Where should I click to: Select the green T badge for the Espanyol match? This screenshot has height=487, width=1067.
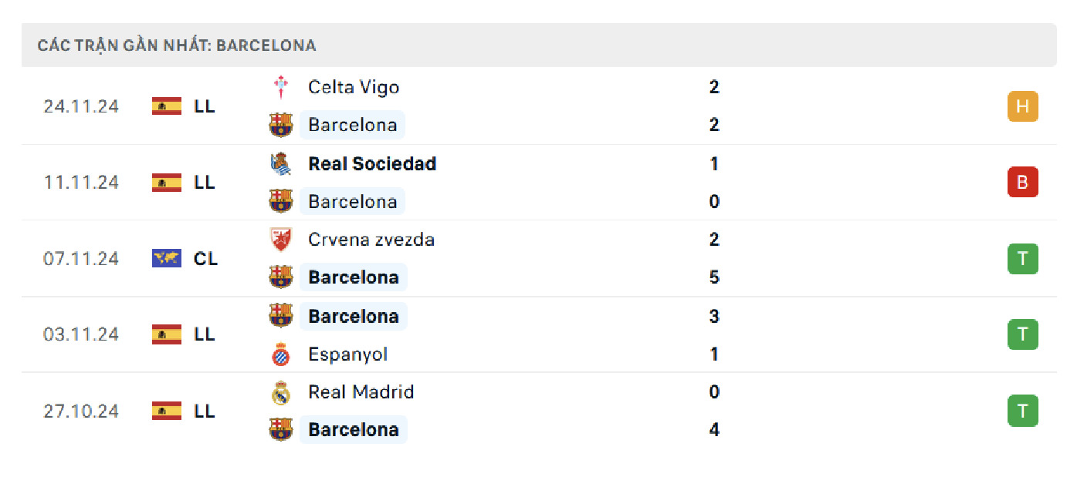pos(1022,334)
